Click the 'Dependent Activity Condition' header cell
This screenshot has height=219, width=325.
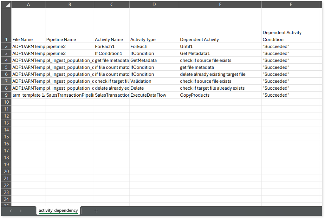(x=282, y=36)
